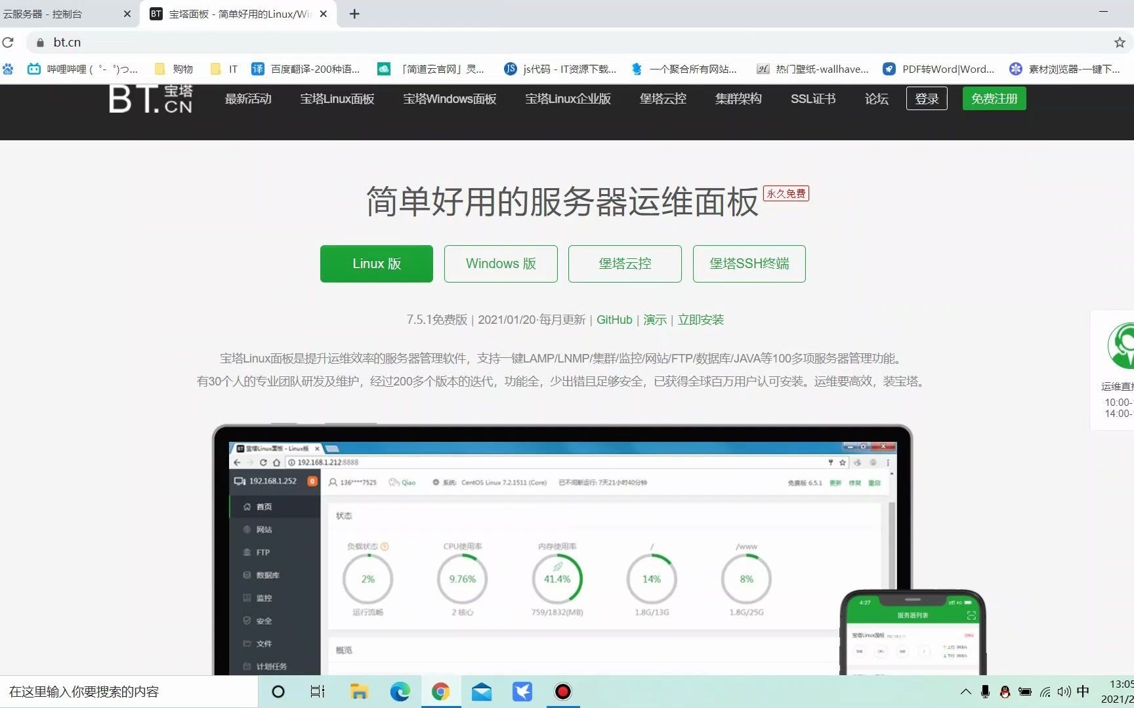Click the customer service headset icon
This screenshot has width=1134, height=708.
[1121, 345]
